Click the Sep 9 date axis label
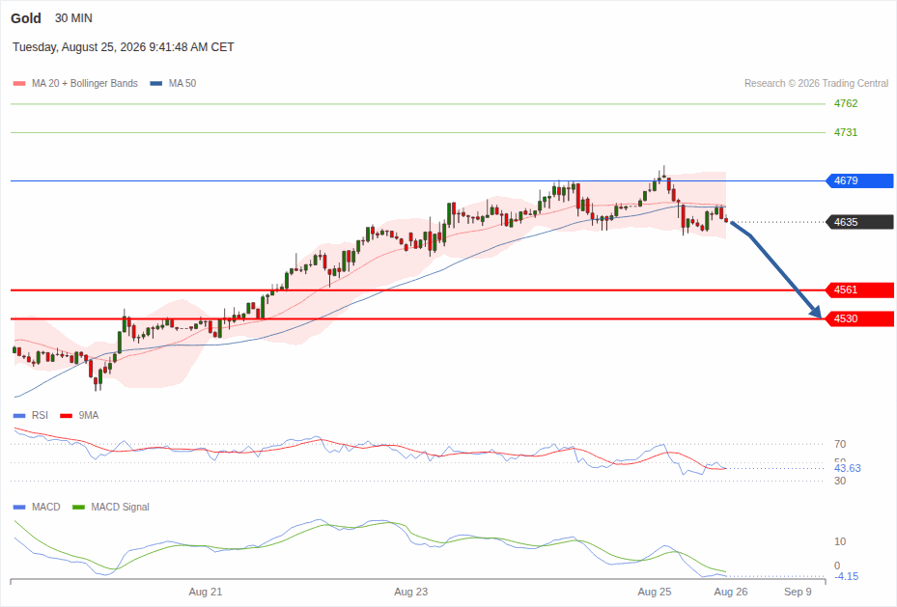This screenshot has width=897, height=607. tap(798, 592)
